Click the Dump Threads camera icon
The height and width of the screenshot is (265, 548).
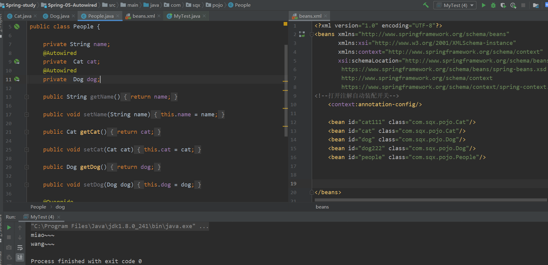point(9,247)
